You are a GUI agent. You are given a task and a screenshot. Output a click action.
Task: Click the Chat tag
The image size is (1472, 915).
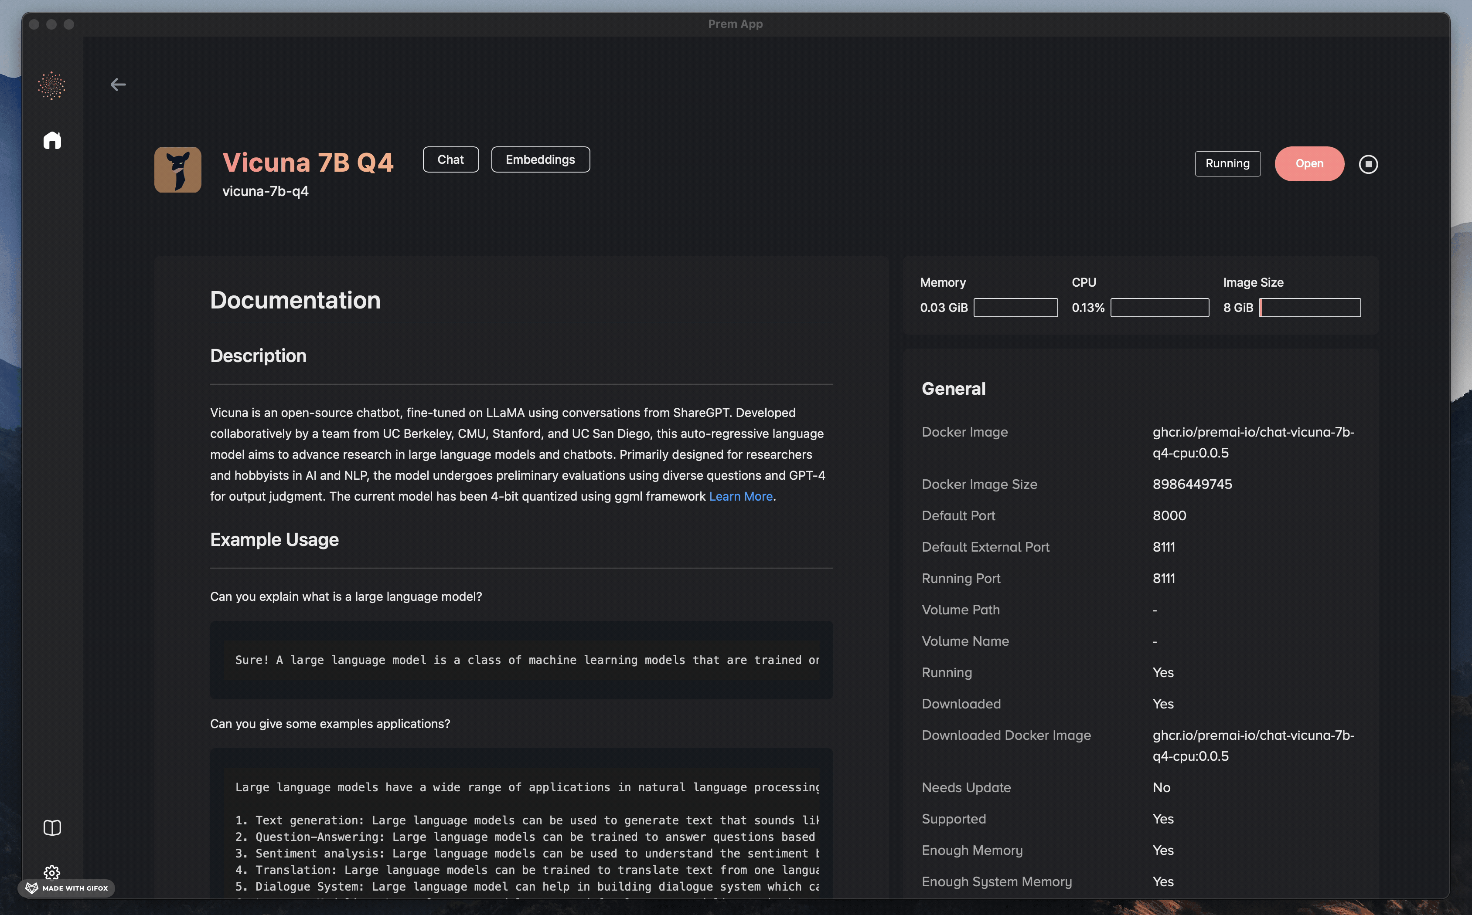450,160
